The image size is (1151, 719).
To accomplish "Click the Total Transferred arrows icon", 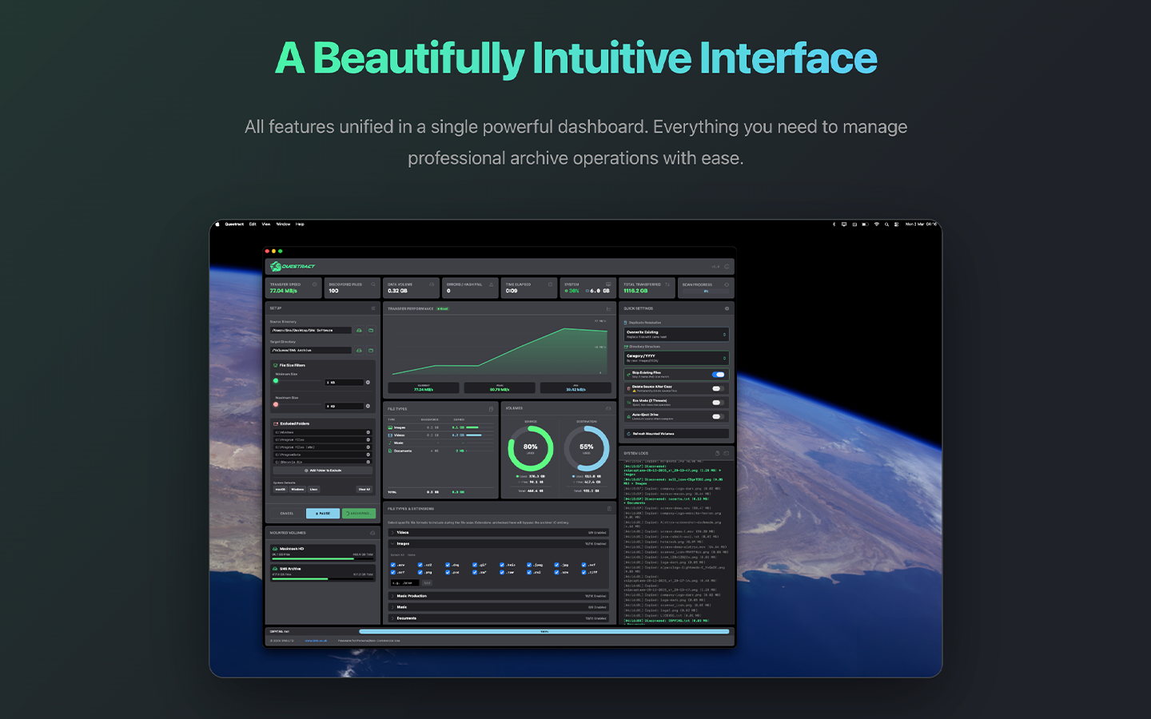I will (667, 284).
